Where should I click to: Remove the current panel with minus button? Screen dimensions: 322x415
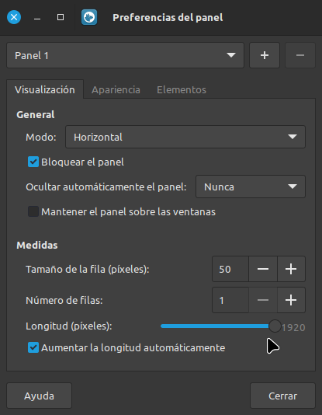click(x=300, y=55)
